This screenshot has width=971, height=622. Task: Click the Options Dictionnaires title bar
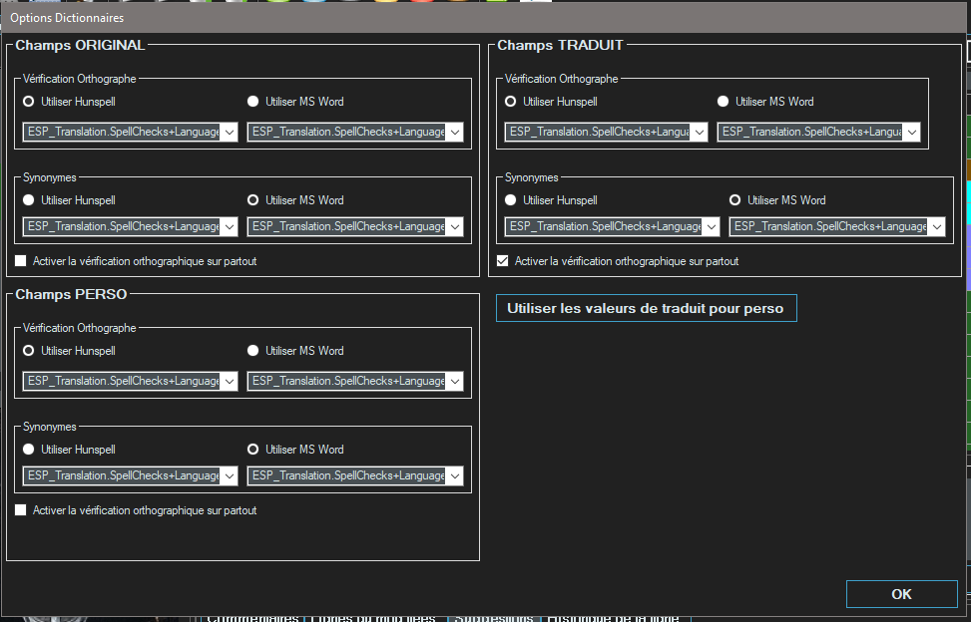399,18
